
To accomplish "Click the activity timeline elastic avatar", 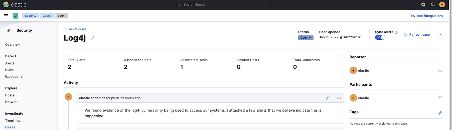I will point(68,97).
